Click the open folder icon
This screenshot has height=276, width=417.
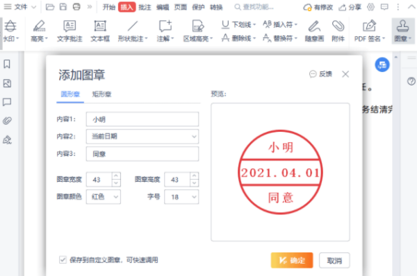(x=50, y=7)
